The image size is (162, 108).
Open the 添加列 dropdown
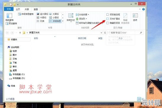[x=81, y=19]
